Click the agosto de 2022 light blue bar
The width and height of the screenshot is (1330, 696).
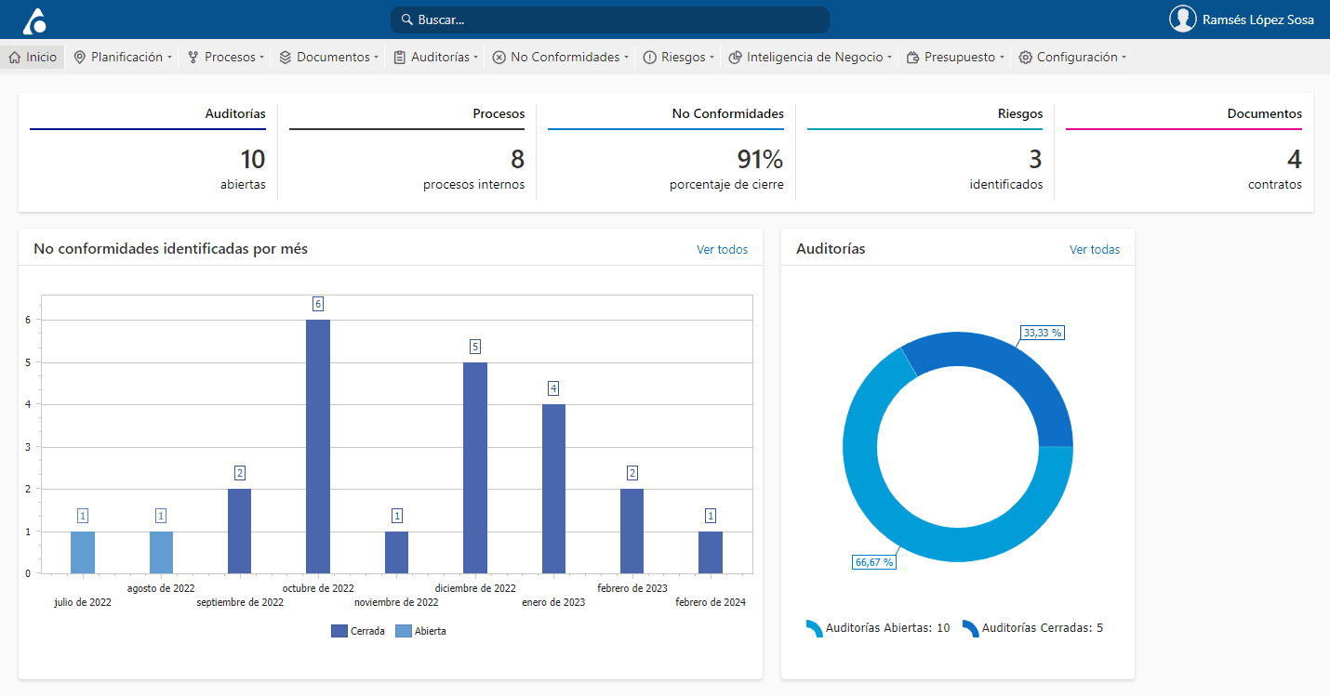pos(161,552)
